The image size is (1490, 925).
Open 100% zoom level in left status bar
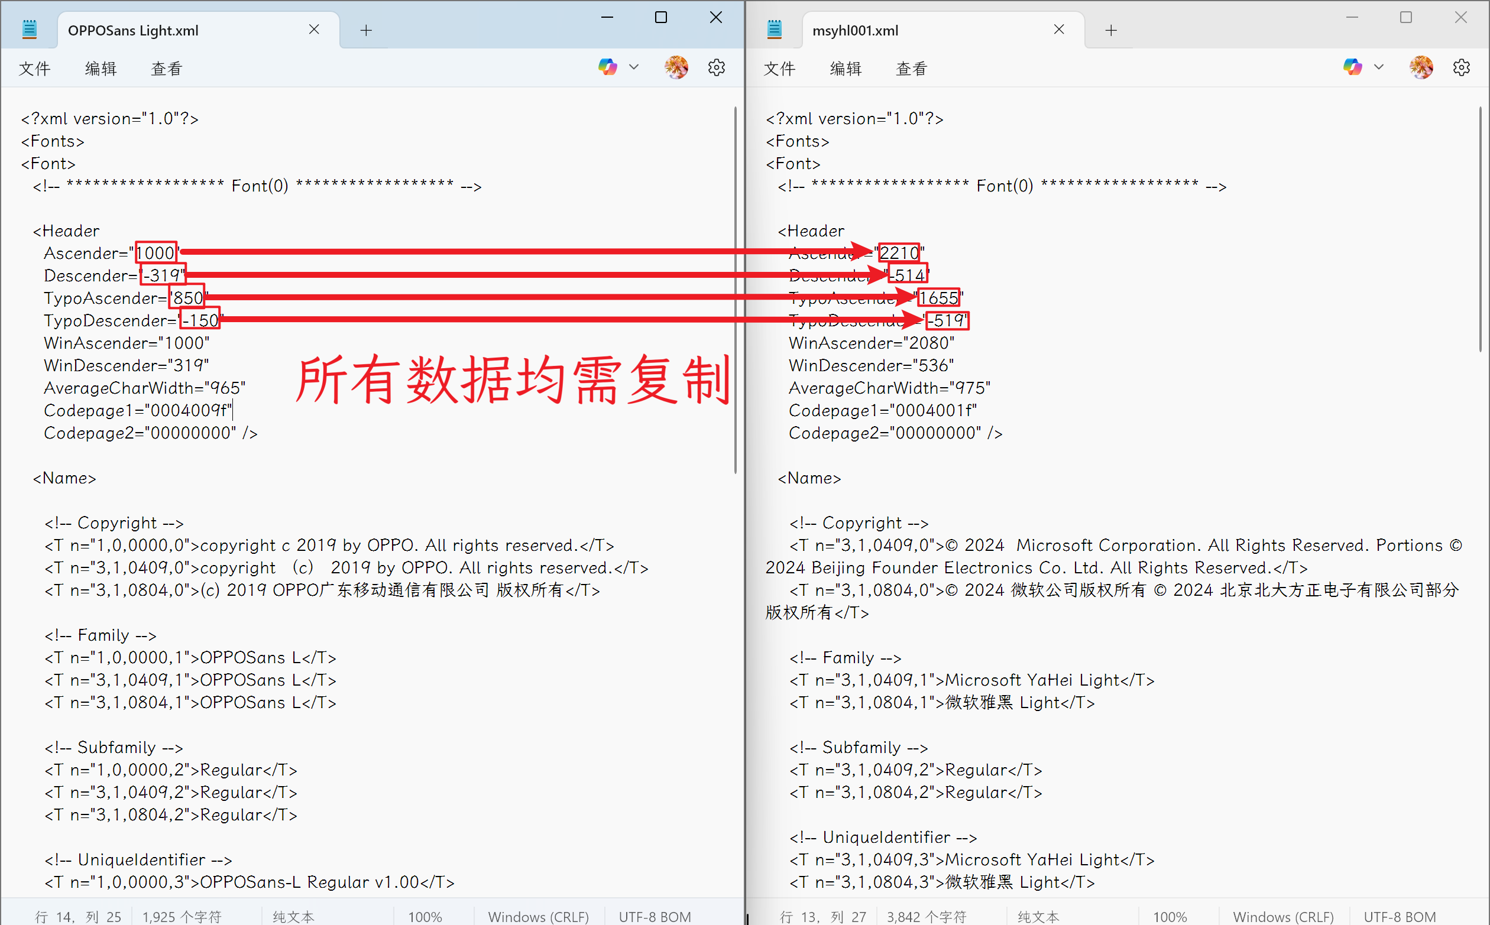coord(425,916)
